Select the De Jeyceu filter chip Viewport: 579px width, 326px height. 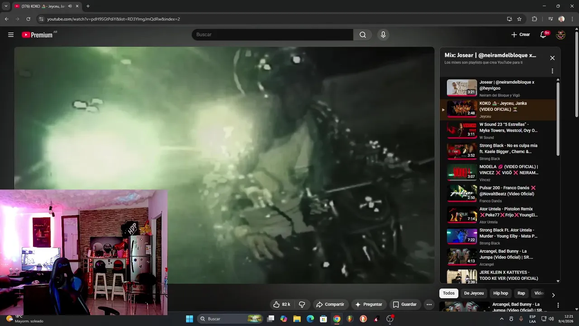click(474, 293)
